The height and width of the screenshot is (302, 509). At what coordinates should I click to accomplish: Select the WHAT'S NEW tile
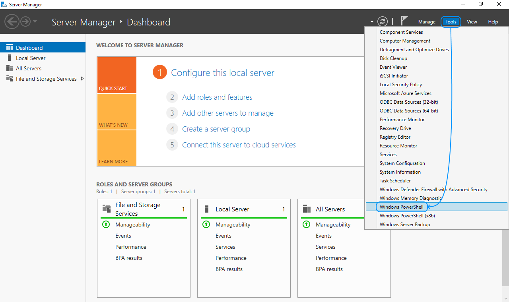pyautogui.click(x=117, y=112)
